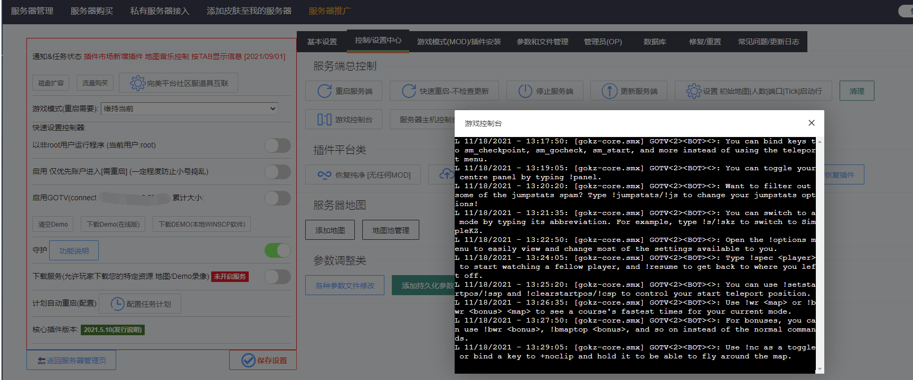Open the game mode (游戏模式) dropdown
This screenshot has height=380, width=913.
tap(189, 109)
